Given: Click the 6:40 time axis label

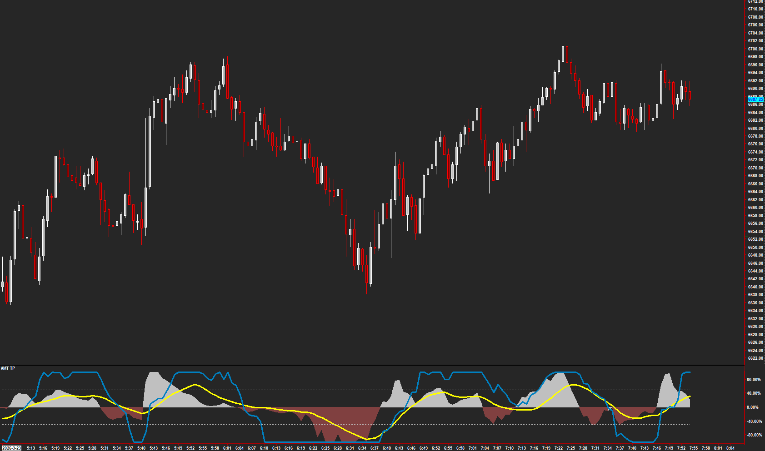Looking at the screenshot, I should coord(387,447).
